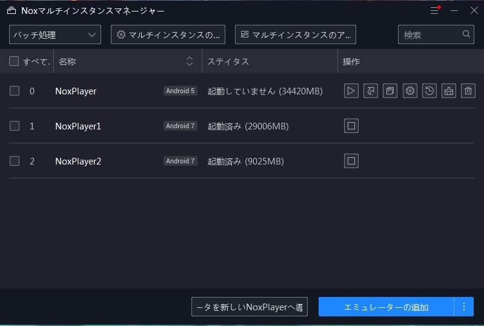Open マルチインスタンスのア... arrange button
Screen dimensions: 484x326
click(296, 34)
